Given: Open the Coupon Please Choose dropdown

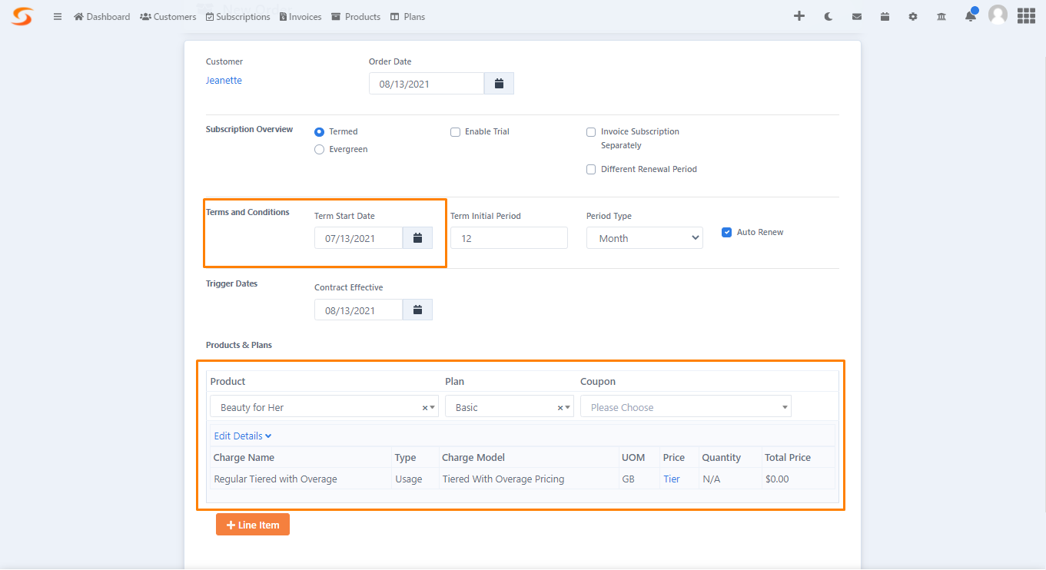Looking at the screenshot, I should coord(685,406).
